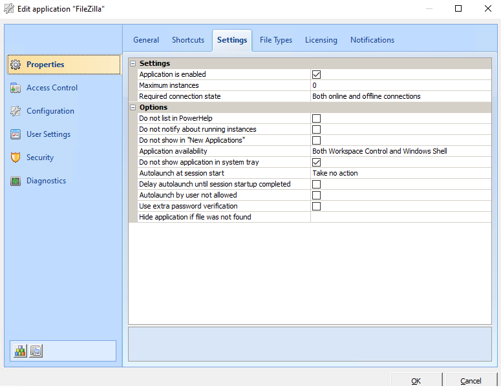
Task: Select the Settings tab
Action: [232, 40]
